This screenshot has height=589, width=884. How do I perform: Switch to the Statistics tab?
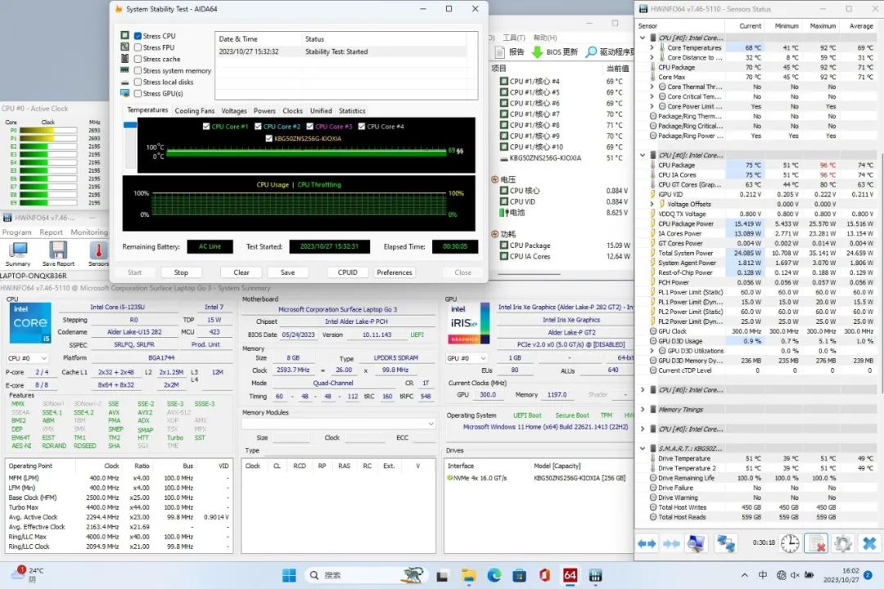[352, 111]
